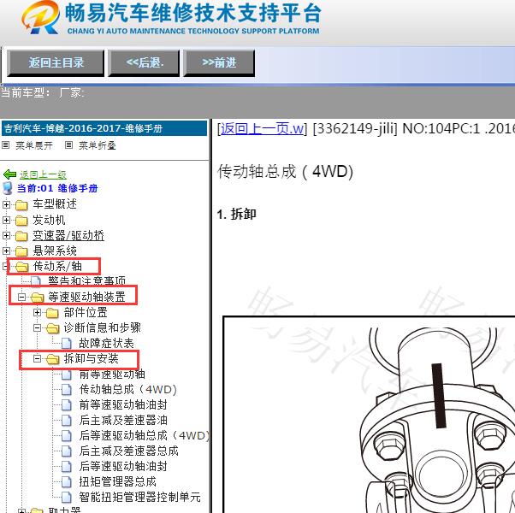Screen dimensions: 515x513
Task: Click the 后等速驱动轴油封 document icon
Action: coord(67,466)
